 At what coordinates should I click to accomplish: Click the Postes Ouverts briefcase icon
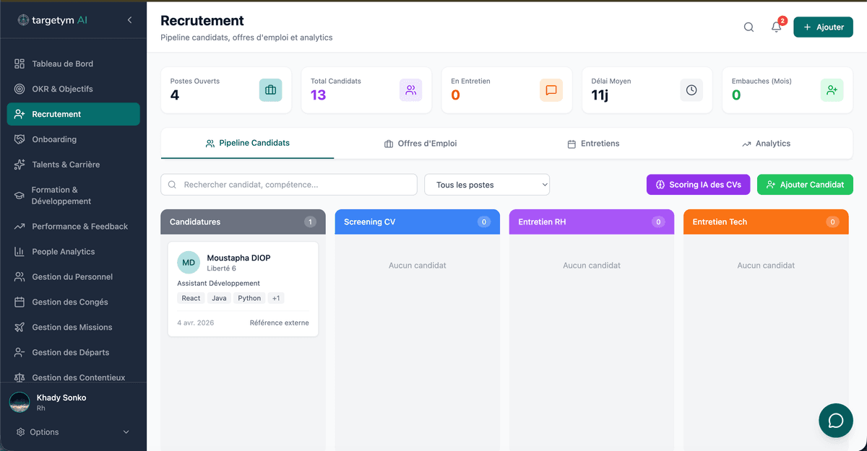[270, 90]
